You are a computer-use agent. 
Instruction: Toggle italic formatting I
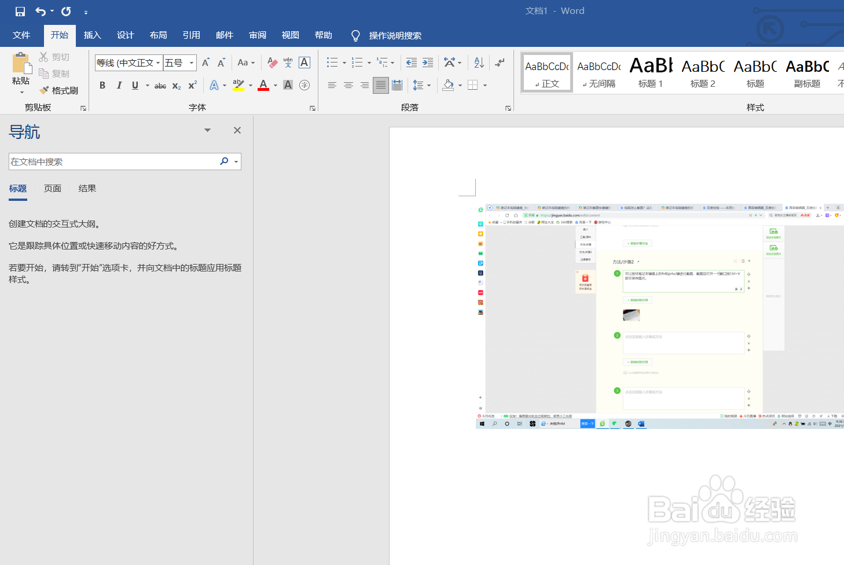coord(119,85)
